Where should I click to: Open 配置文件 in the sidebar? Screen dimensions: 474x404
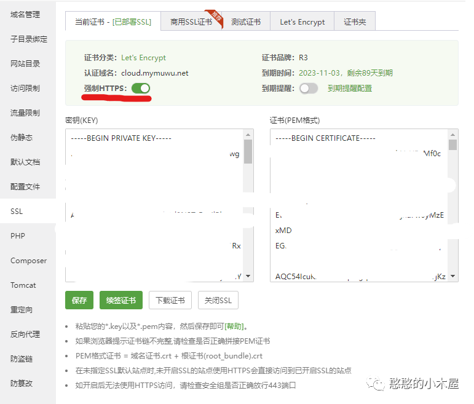[25, 186]
